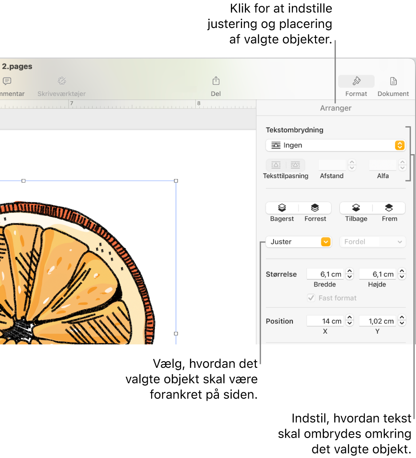The width and height of the screenshot is (416, 458).
Task: Click the right-middle selection handle of image
Action: point(176,333)
